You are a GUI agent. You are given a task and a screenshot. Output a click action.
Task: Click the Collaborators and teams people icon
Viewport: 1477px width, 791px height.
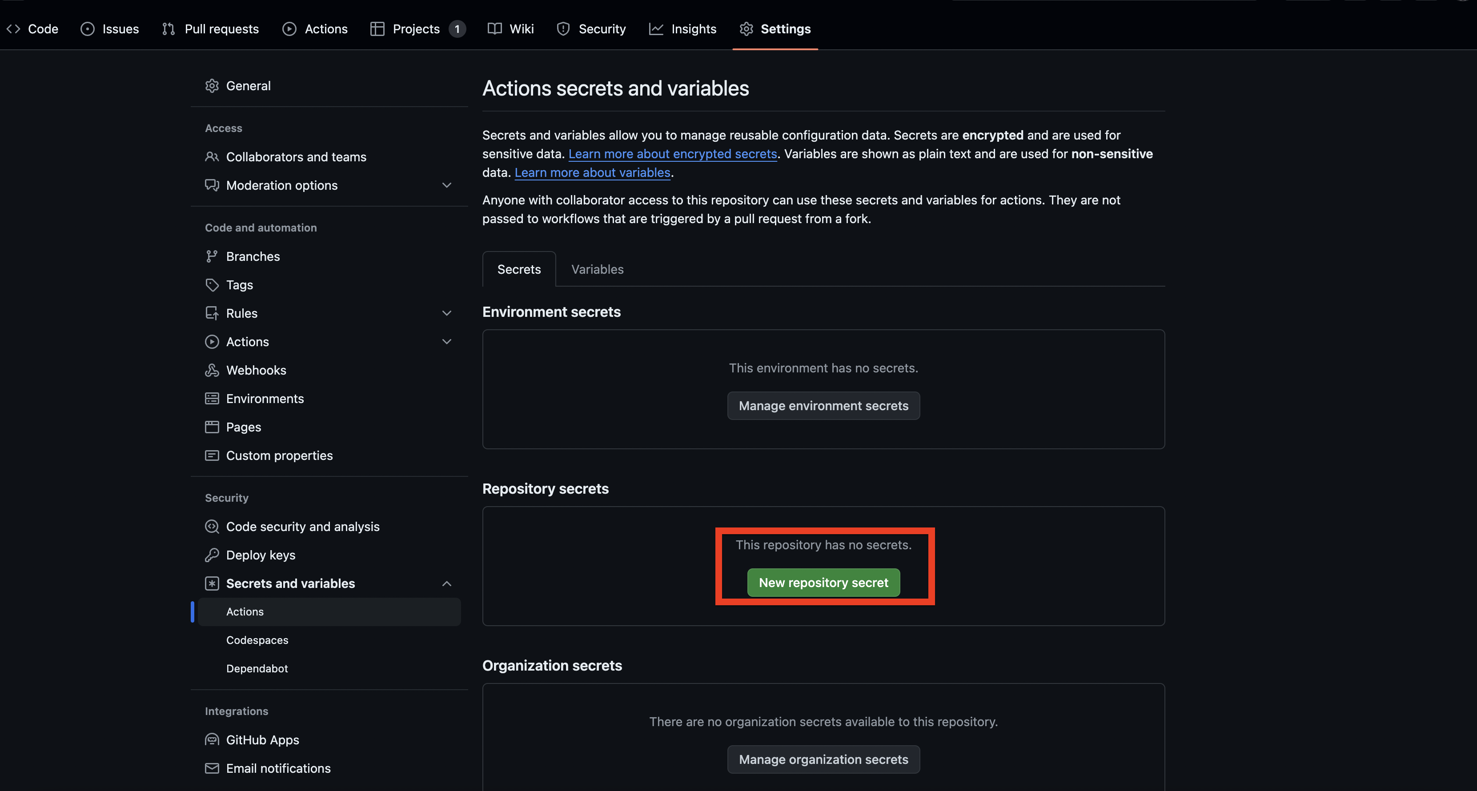pos(212,156)
